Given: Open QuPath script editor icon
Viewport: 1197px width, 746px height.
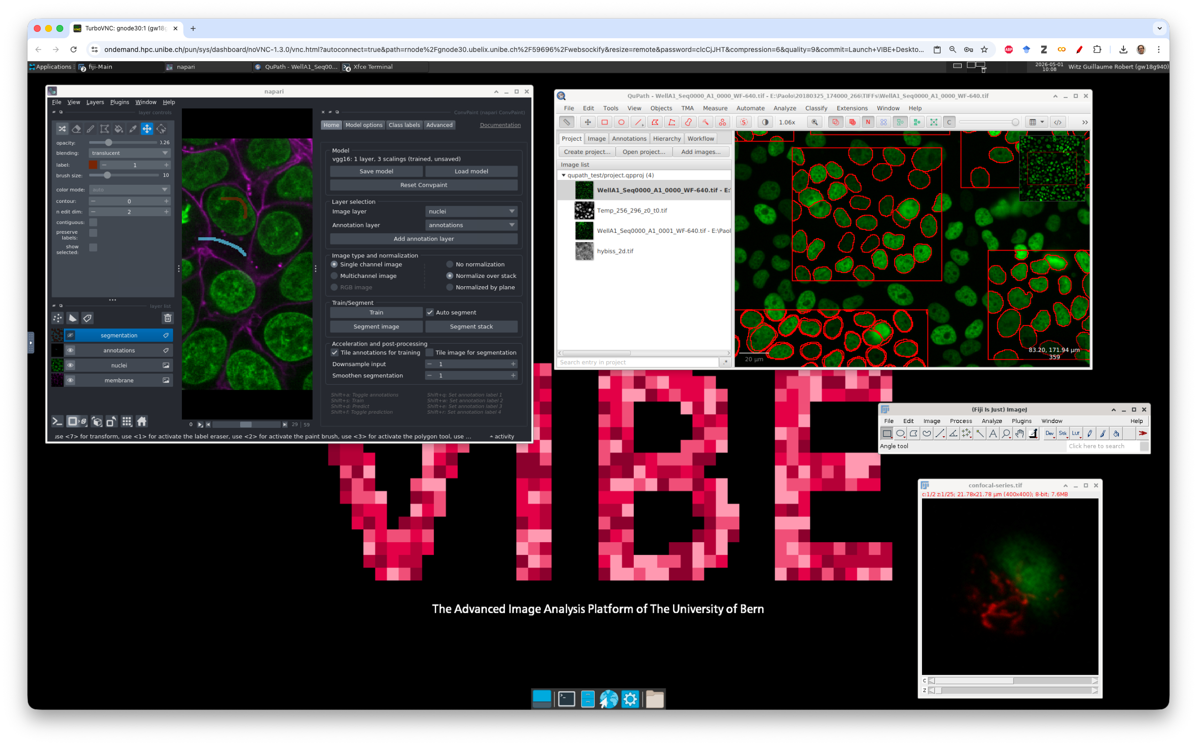Looking at the screenshot, I should [1057, 123].
